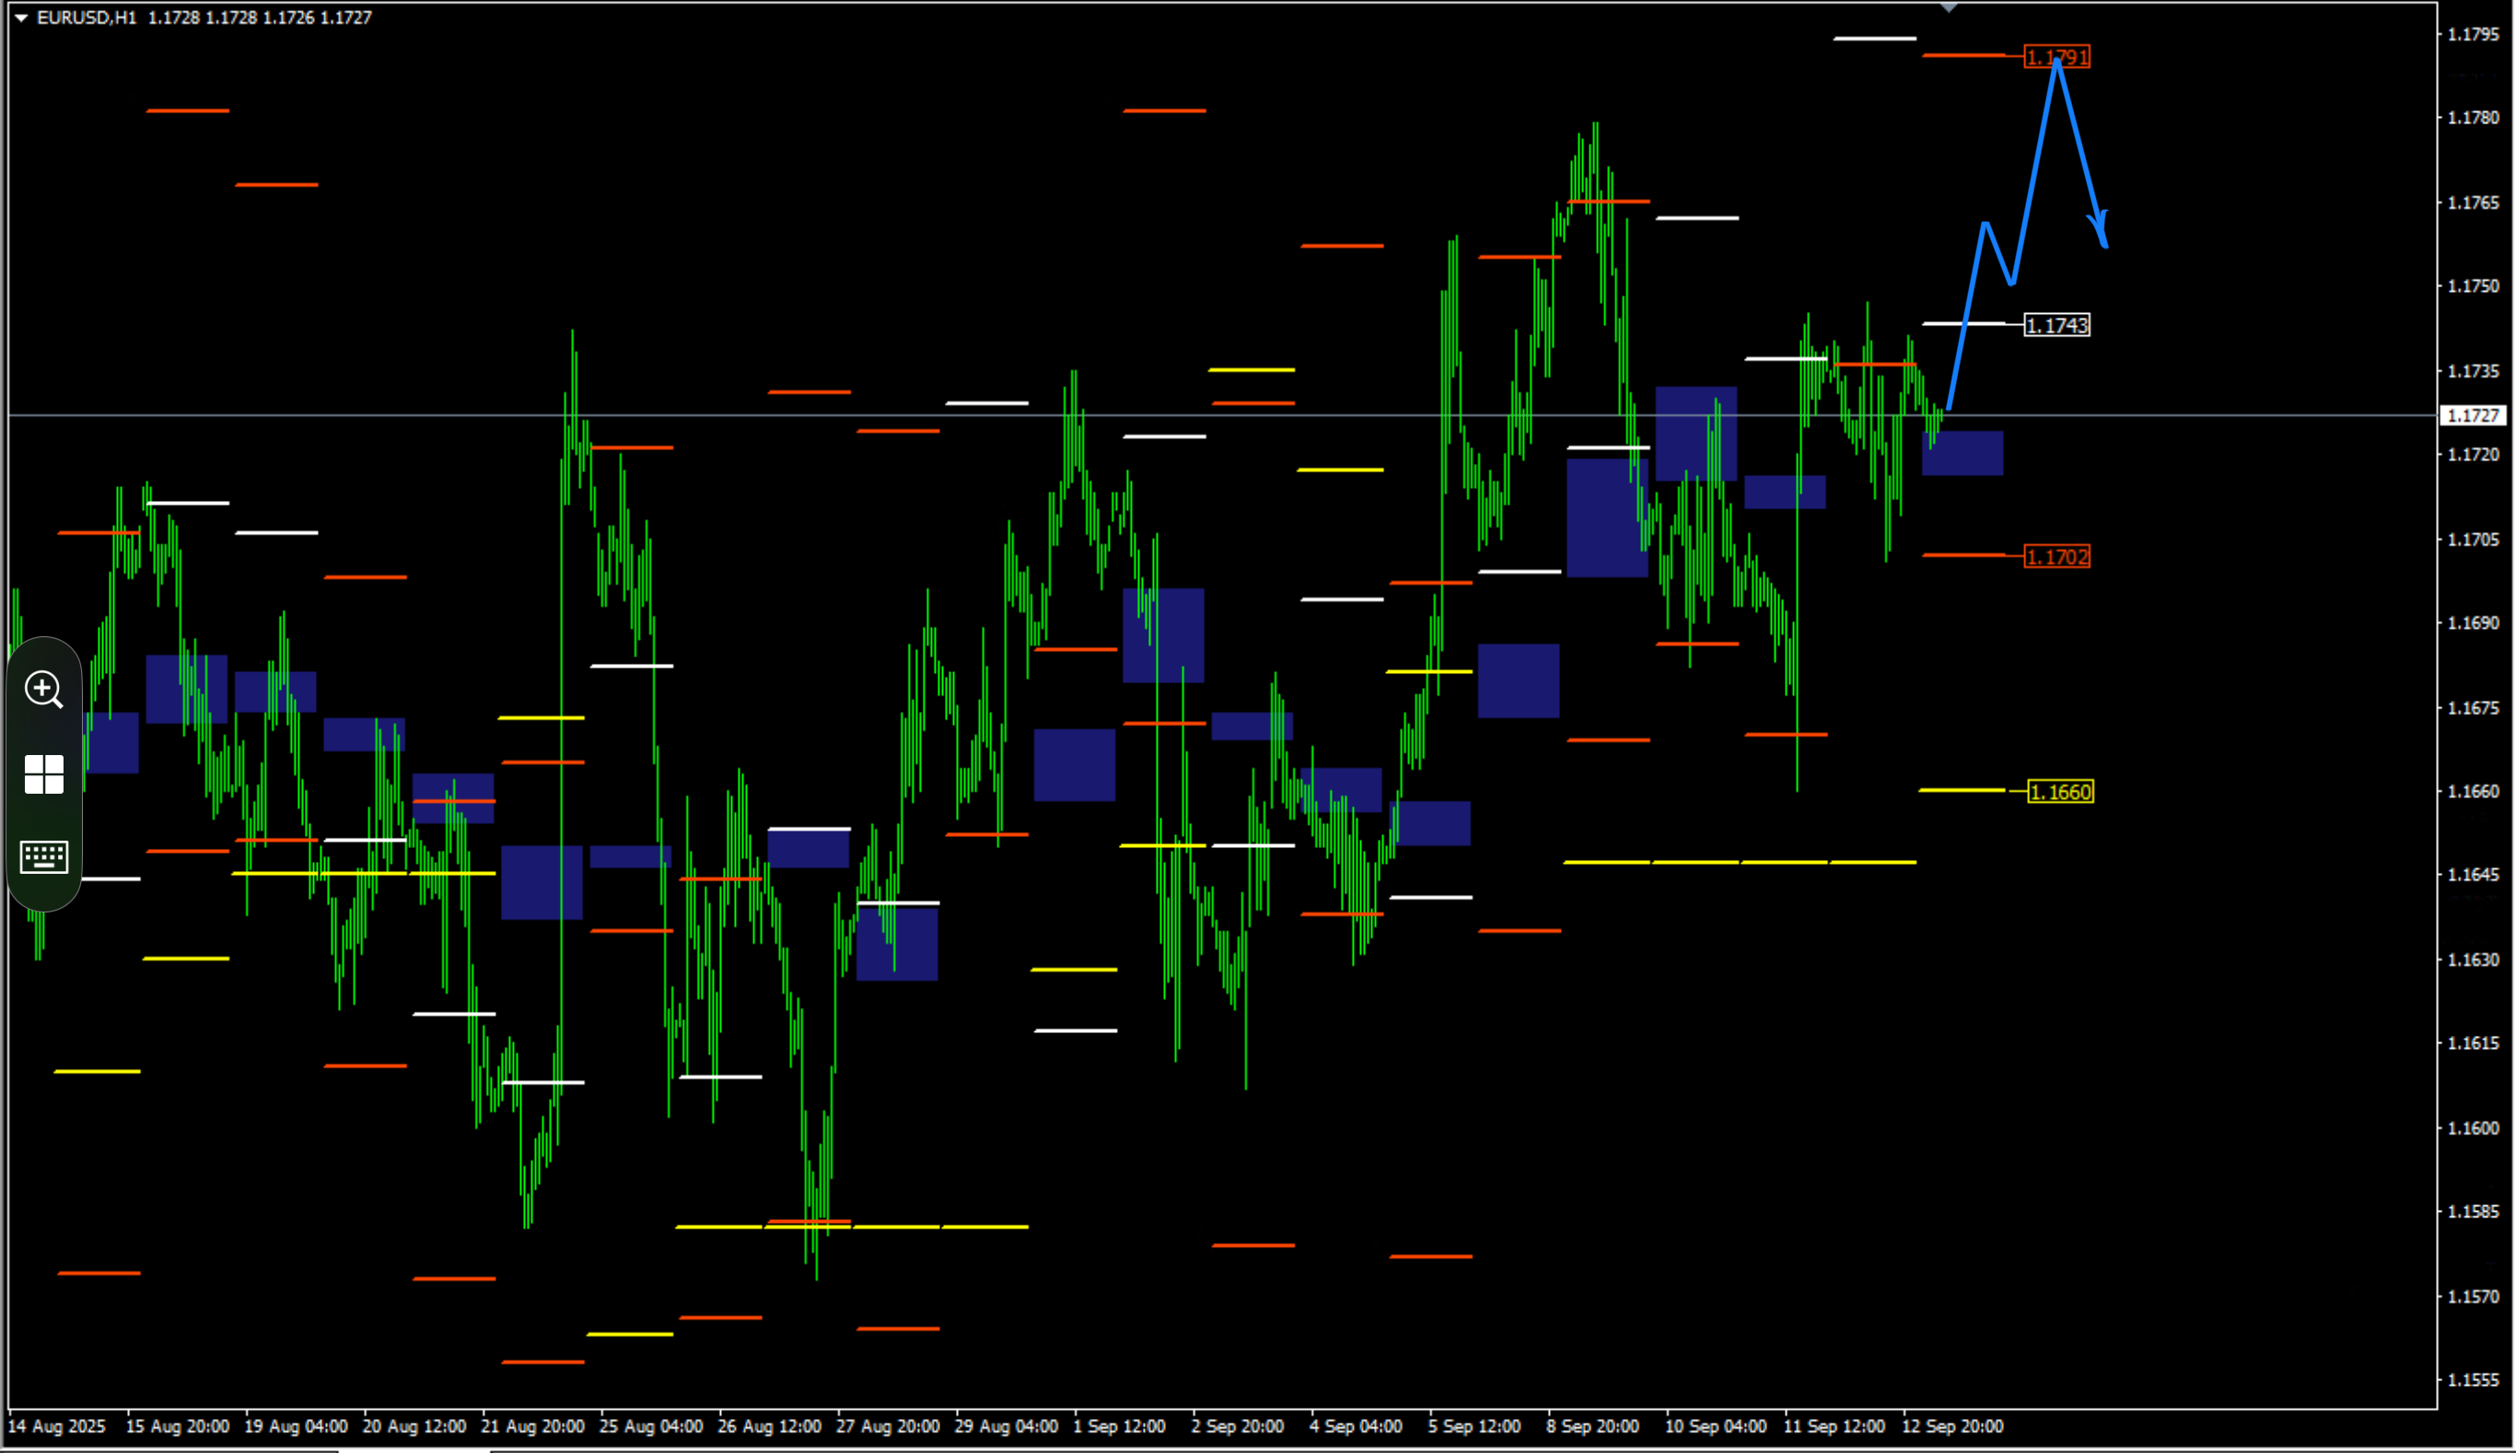Click the 21 Aug 20:00 time label
The height and width of the screenshot is (1453, 2516).
(x=532, y=1426)
